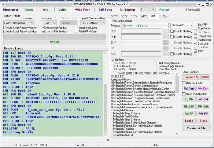Viewport: 214px width, 148px height.
Task: Open the F-Bus Interface dropdown
Action: [49, 23]
